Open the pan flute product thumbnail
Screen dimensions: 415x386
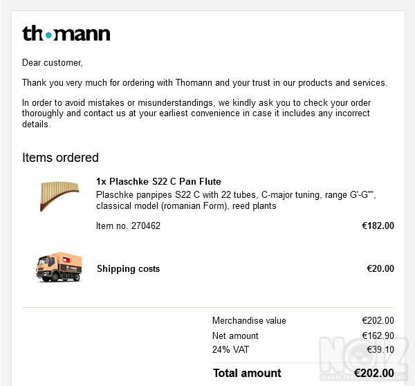[x=59, y=196]
